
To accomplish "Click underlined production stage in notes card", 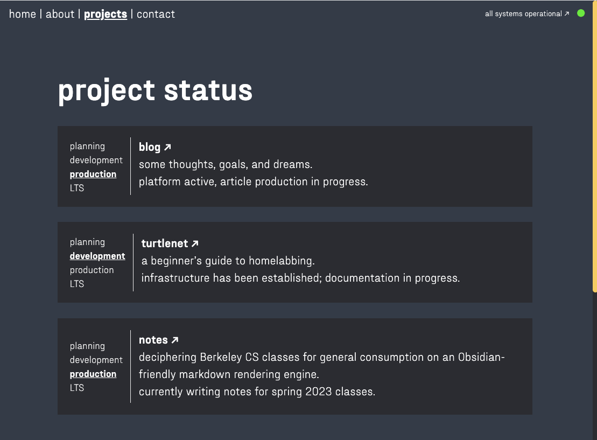I will (x=93, y=374).
